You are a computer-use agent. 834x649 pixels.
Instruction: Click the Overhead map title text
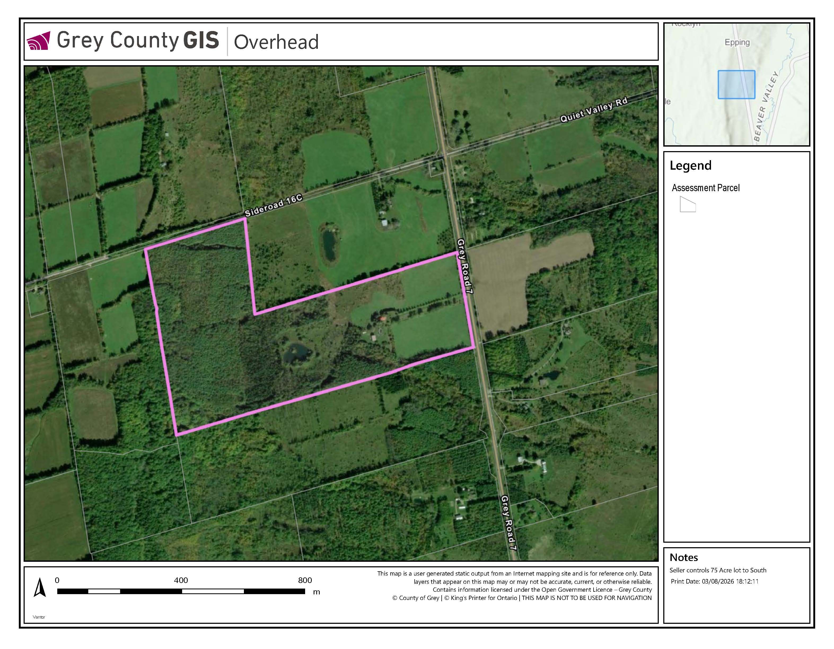point(276,42)
